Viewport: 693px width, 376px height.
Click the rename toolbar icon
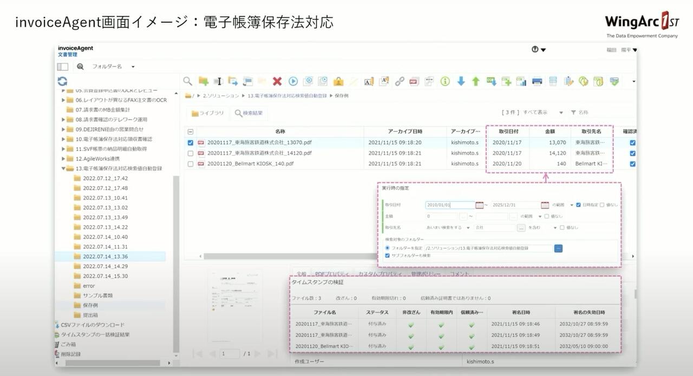[x=218, y=81]
